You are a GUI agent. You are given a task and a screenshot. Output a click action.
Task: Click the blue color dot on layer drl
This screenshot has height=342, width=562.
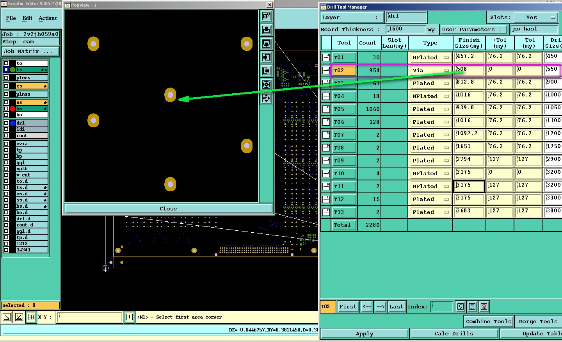tap(12, 123)
